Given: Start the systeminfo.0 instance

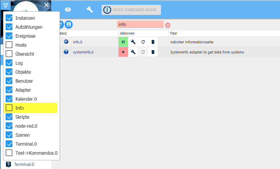Looking at the screenshot, I should (123, 52).
